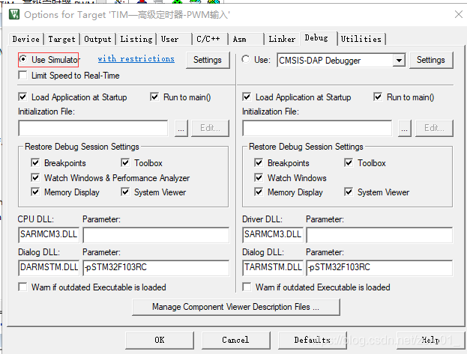Image resolution: width=467 pixels, height=354 pixels.
Task: Toggle simulator Load Application at Startup checkbox
Action: tap(22, 97)
